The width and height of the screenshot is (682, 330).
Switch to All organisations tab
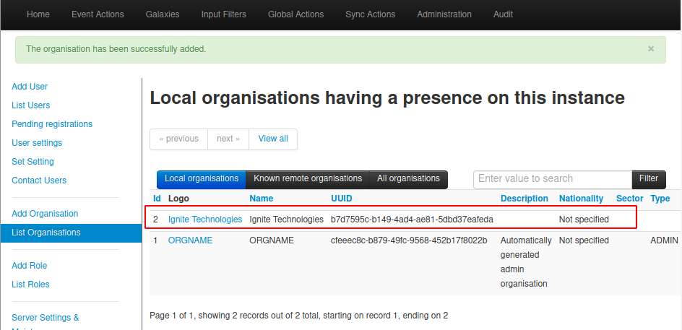(x=408, y=178)
